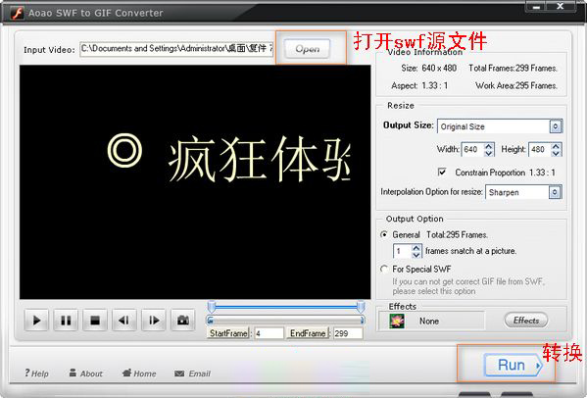Click the playback position slider thumb

[x=211, y=321]
